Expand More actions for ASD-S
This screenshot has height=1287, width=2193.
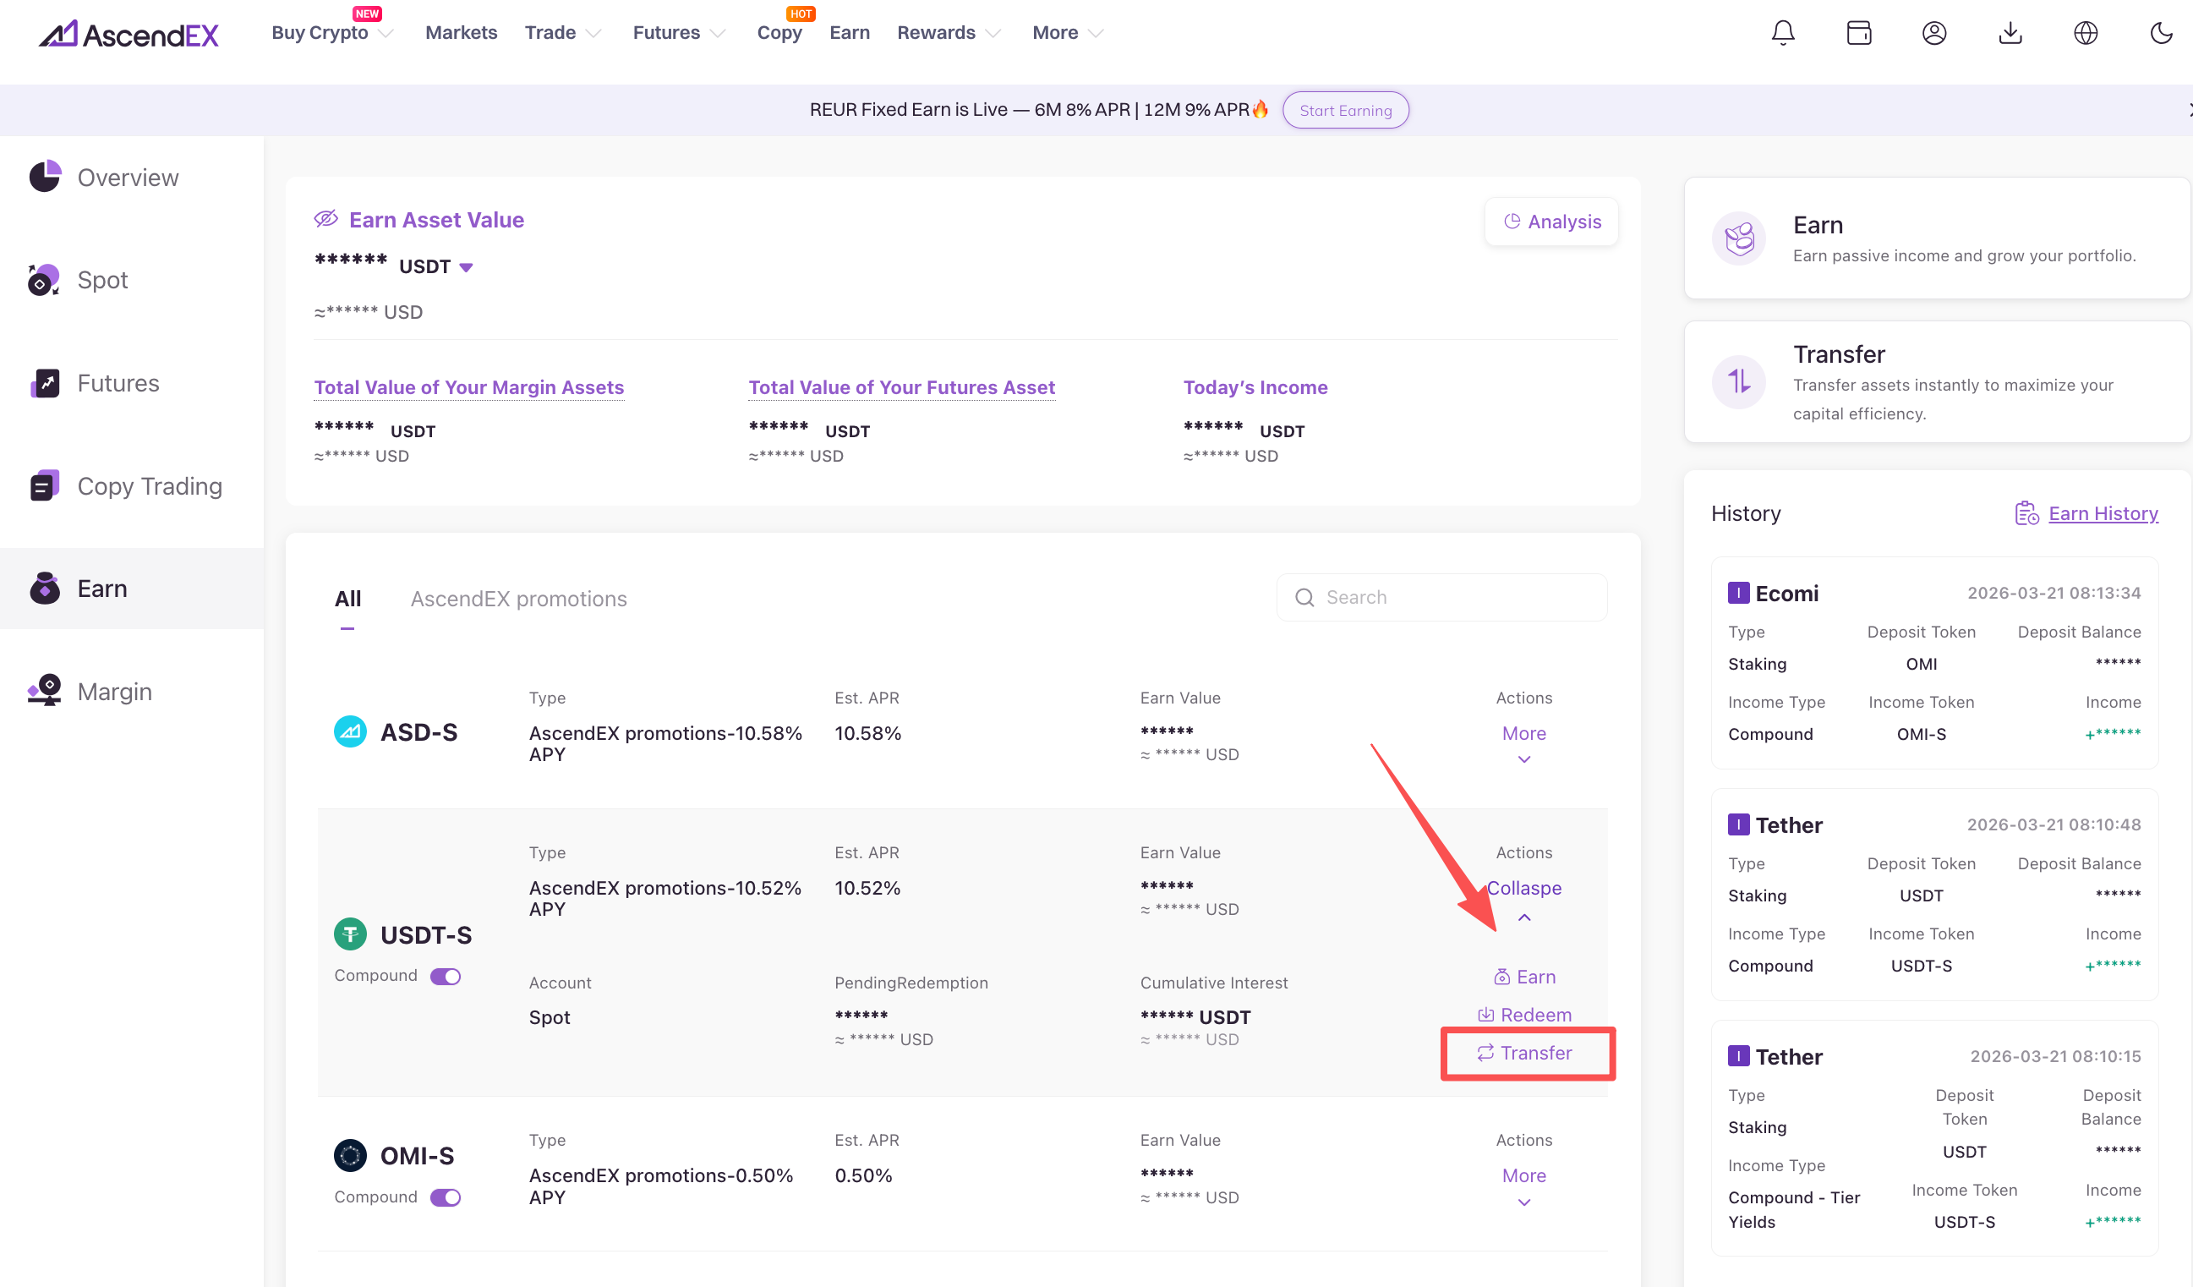tap(1523, 735)
